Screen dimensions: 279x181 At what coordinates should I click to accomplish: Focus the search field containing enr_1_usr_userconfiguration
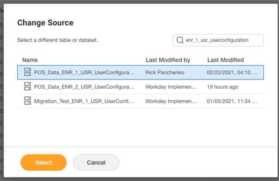coord(219,40)
